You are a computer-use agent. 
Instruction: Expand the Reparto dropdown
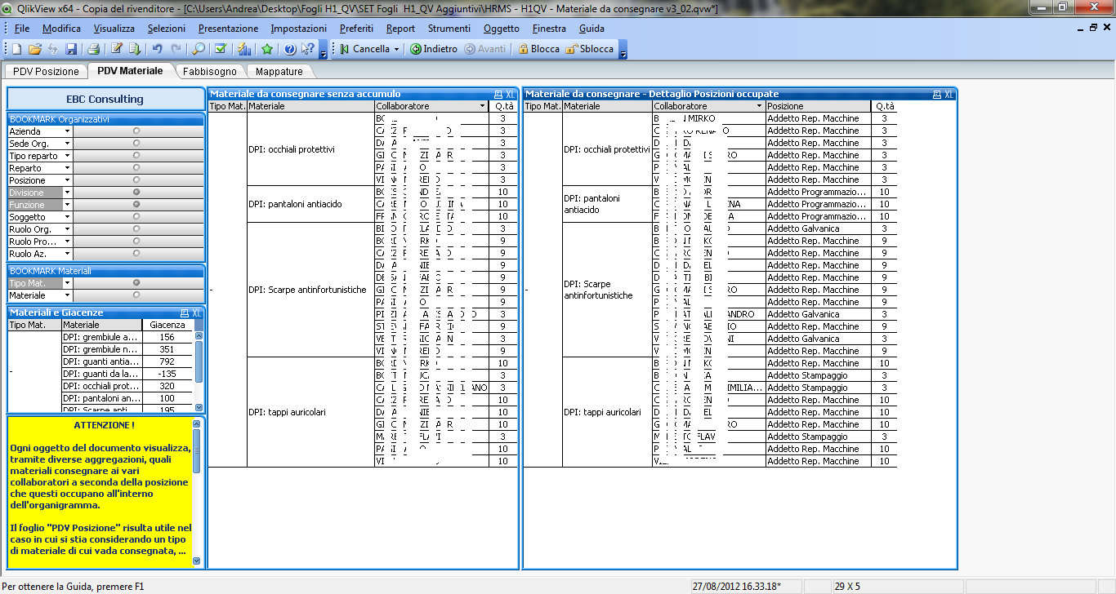67,168
